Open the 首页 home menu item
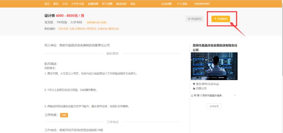Screen dimensions: 283x133 tap(47, 4)
